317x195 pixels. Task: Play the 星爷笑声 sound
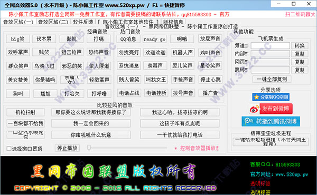210,66
